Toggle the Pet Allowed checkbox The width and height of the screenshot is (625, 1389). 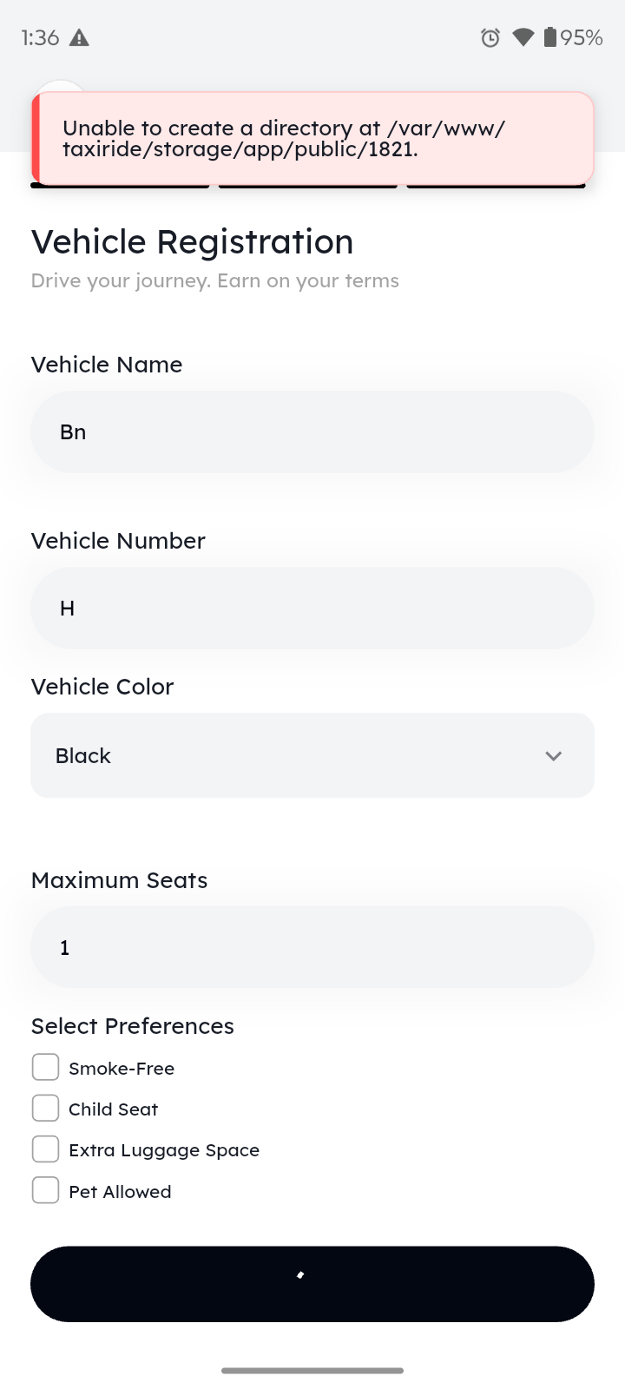point(45,1190)
